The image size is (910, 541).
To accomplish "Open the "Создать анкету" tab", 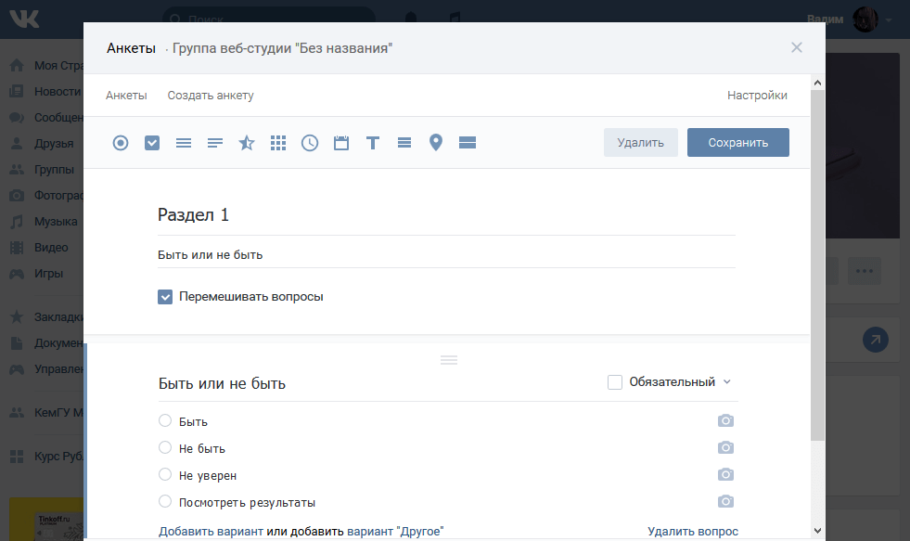I will click(211, 96).
